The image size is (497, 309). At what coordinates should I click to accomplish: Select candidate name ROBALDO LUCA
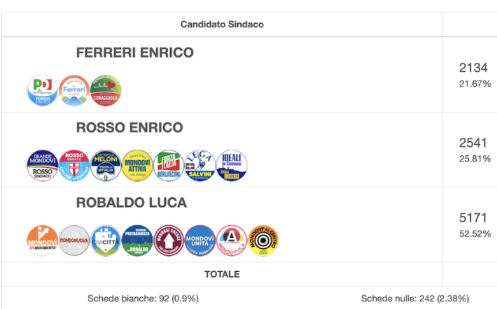[131, 203]
